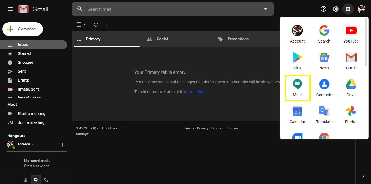Image resolution: width=371 pixels, height=184 pixels.
Task: Open the Terms link
Action: 189,128
